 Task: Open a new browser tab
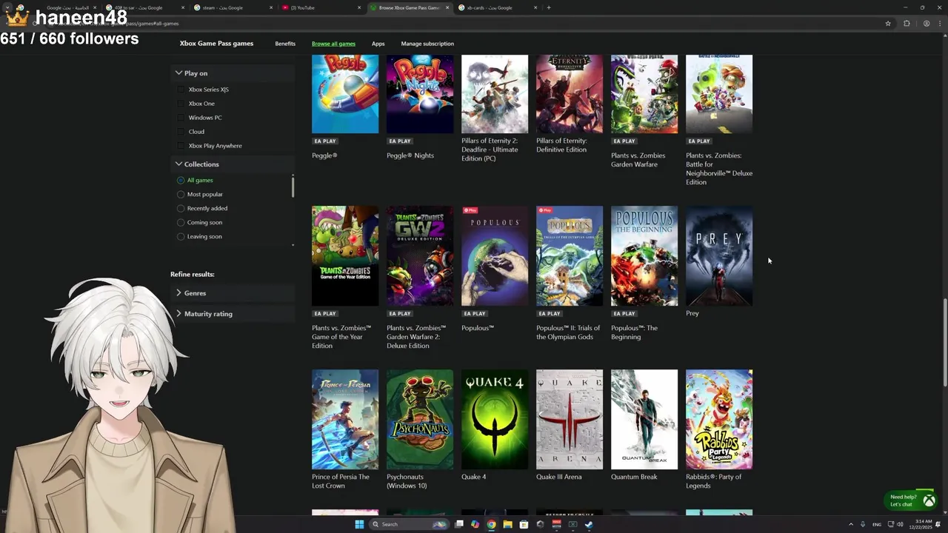(x=549, y=7)
